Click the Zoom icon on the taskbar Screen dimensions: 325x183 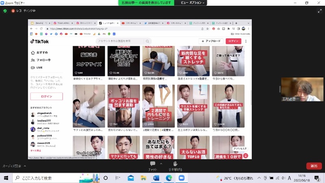coord(181,178)
